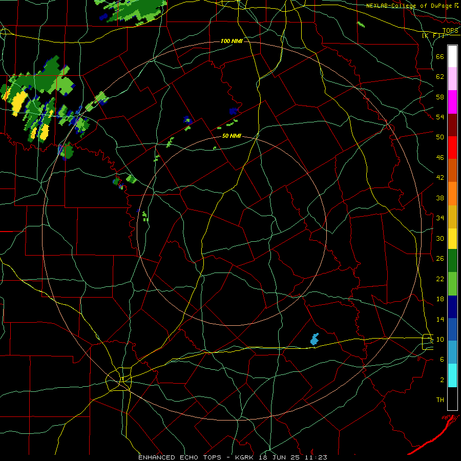This screenshot has height=461, width=461.
Task: Click the "66" legend value
Action: (440, 56)
